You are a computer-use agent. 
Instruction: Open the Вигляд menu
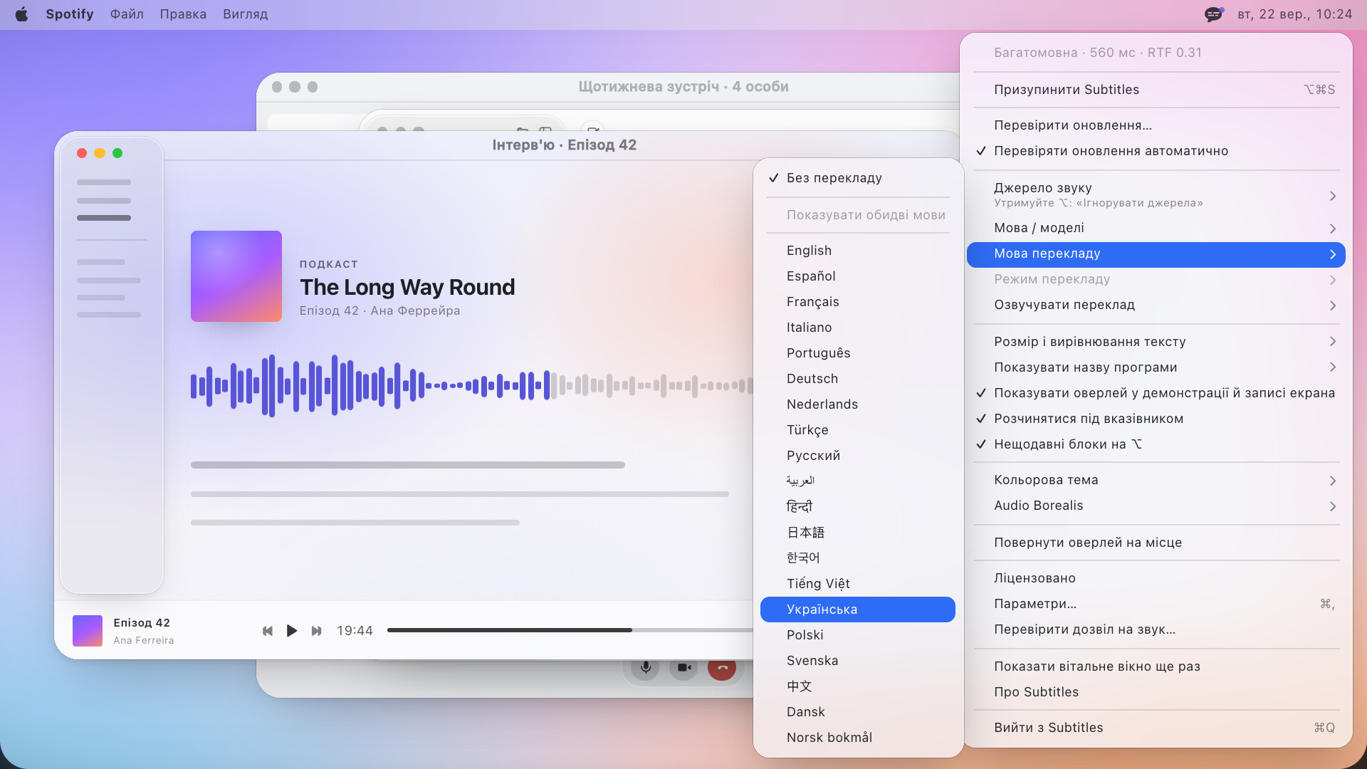pyautogui.click(x=246, y=14)
